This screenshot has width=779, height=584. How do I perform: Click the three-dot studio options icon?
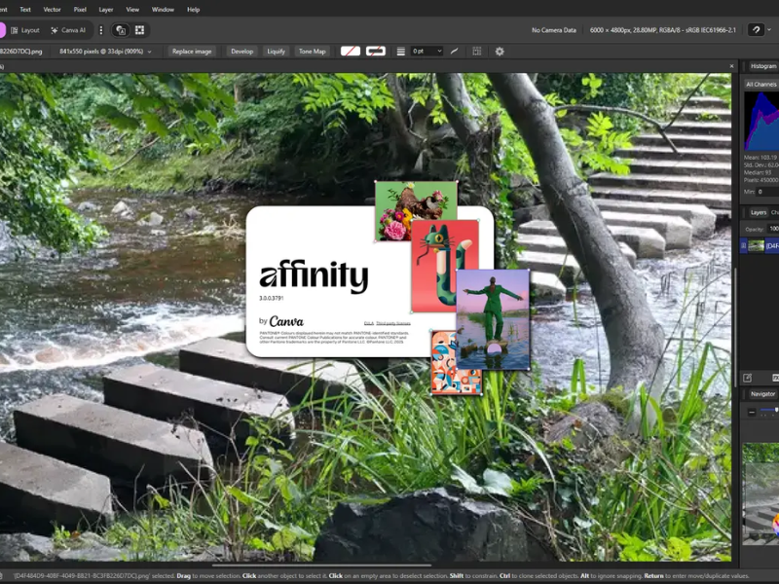click(100, 30)
